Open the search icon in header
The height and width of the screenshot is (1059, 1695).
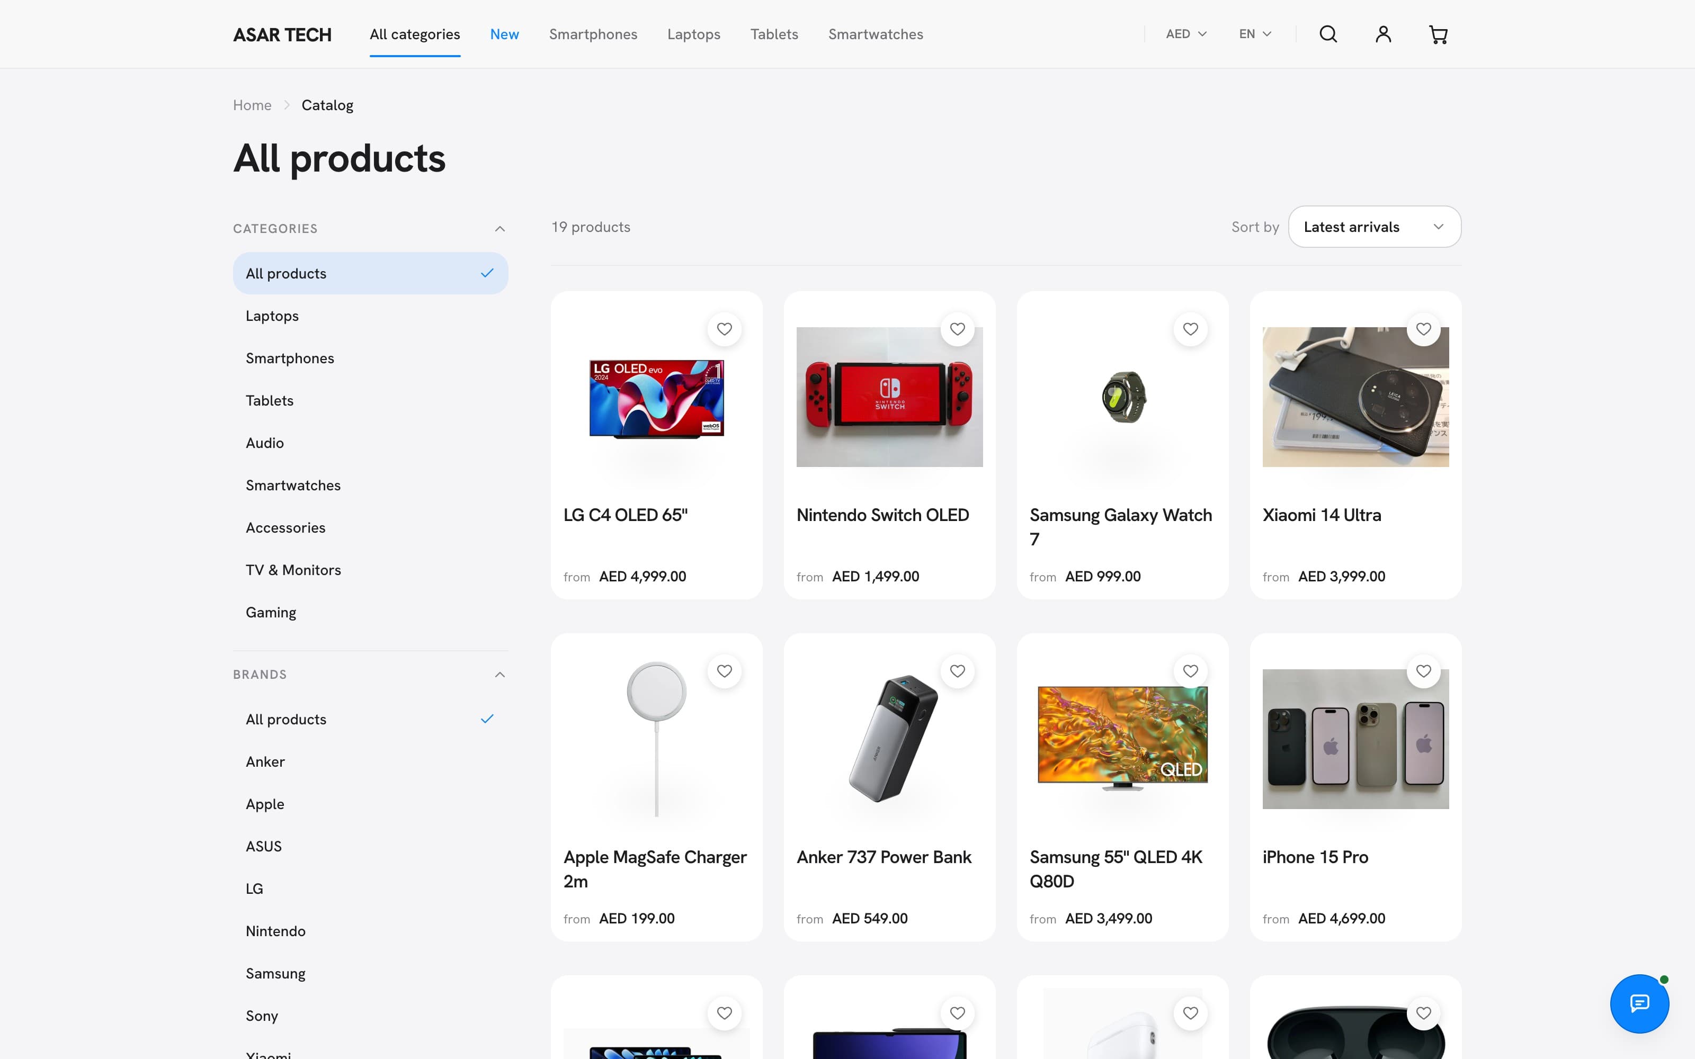tap(1328, 33)
